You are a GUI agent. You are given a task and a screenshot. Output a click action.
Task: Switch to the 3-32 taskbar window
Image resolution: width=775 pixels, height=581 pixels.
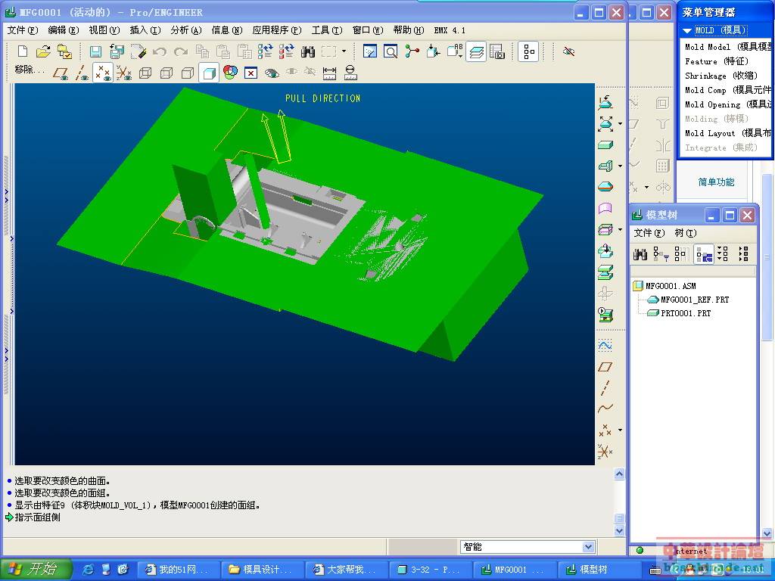tap(429, 569)
